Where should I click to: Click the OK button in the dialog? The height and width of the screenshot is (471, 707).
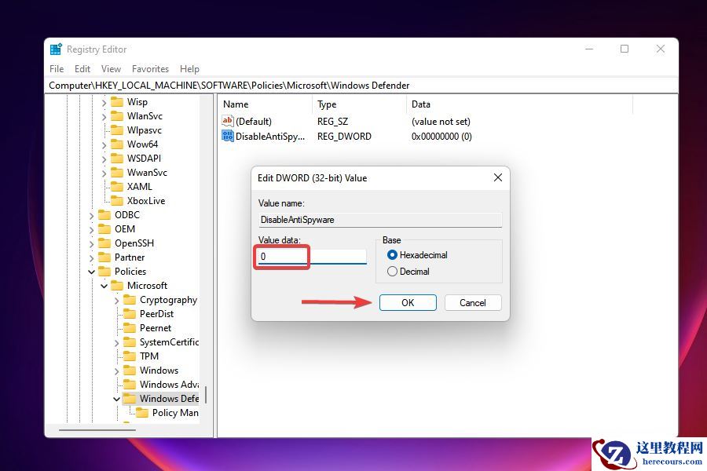(408, 302)
